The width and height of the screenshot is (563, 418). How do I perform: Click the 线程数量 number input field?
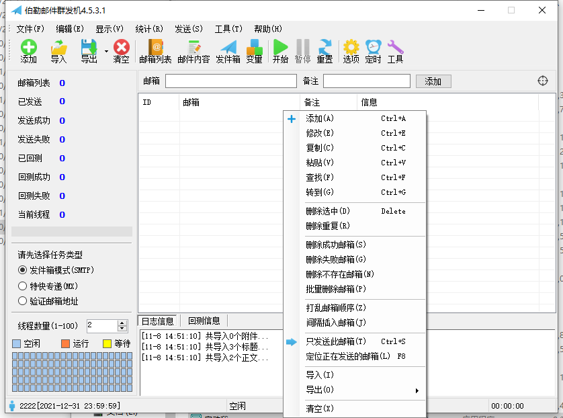[x=102, y=326]
